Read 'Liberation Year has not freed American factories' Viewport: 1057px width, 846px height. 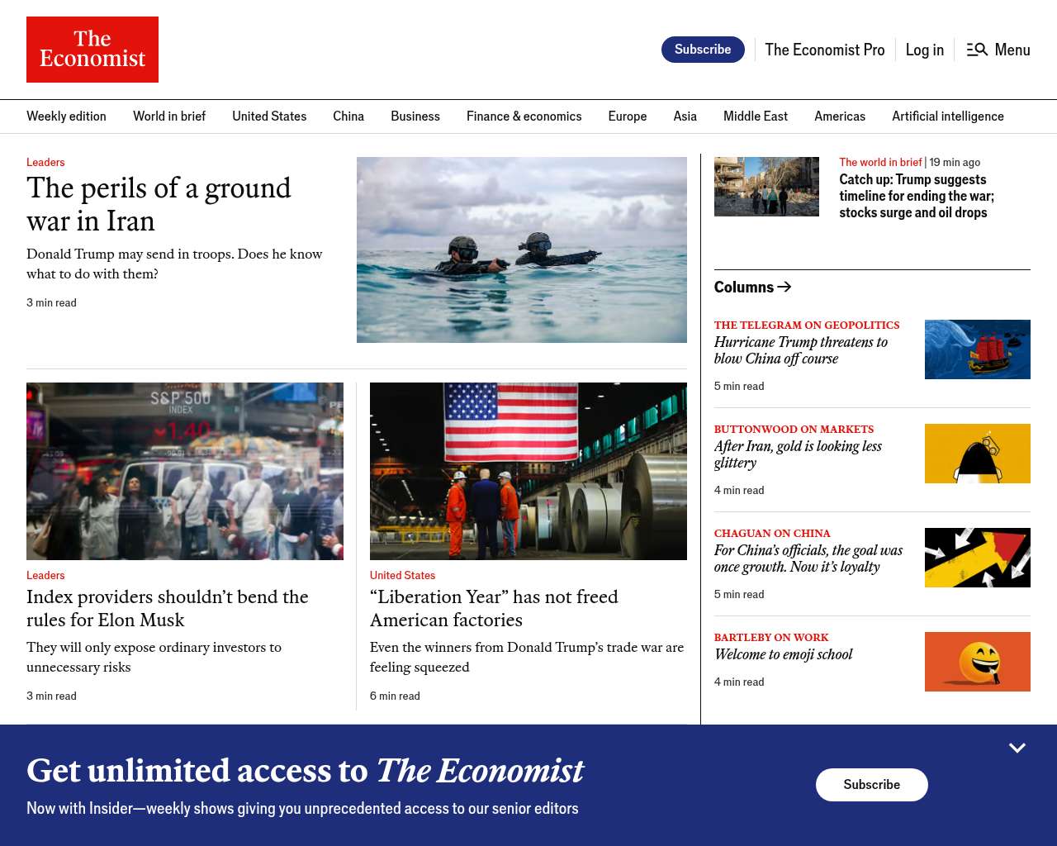coord(494,608)
